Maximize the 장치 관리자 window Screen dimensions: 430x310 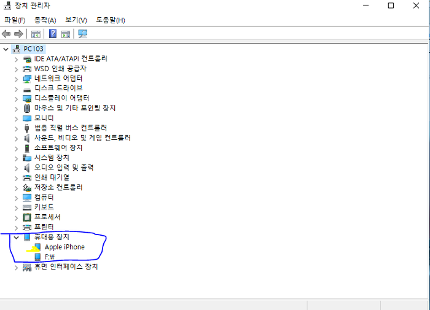tap(391, 6)
